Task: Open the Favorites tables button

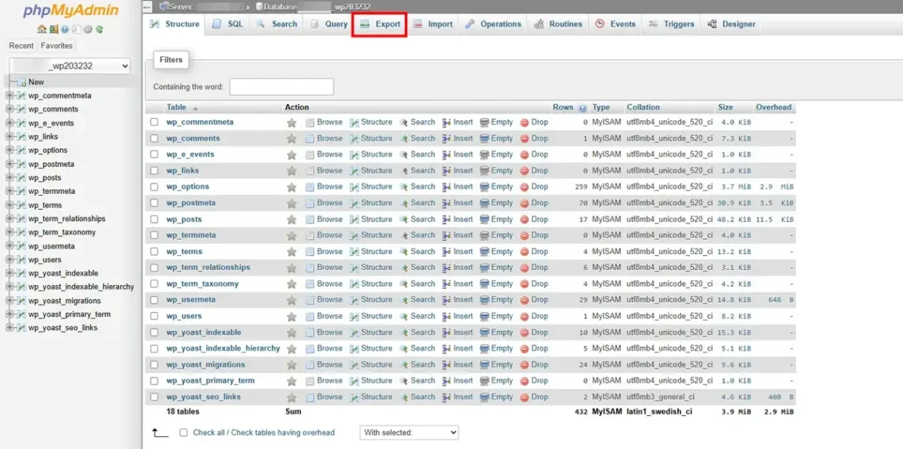Action: [x=56, y=45]
